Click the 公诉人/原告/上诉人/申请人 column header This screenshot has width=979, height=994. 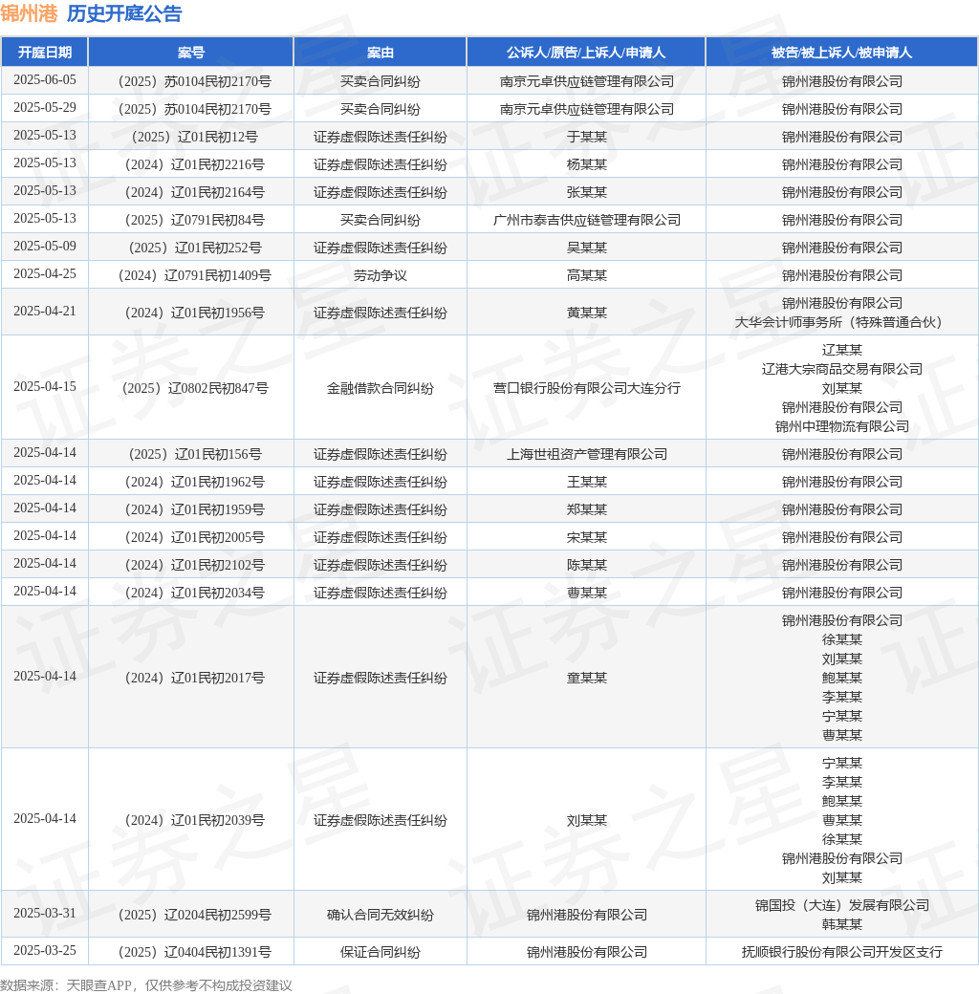[x=586, y=52]
